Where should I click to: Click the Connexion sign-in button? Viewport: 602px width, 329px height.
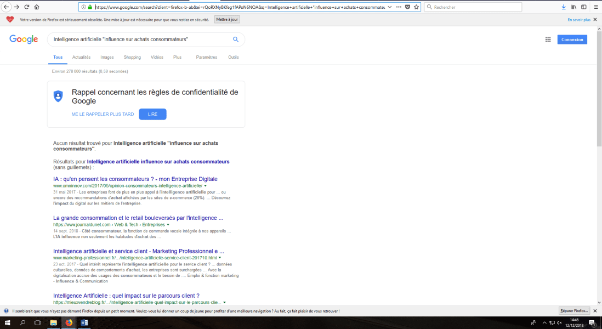[x=572, y=39]
